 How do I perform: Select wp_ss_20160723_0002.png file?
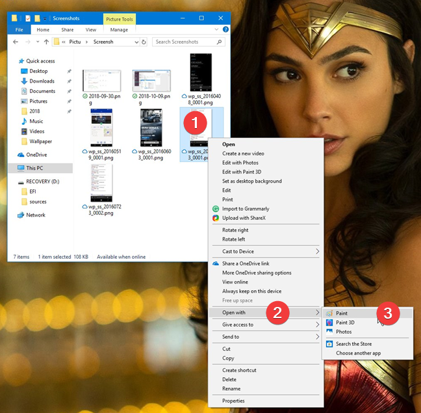[x=102, y=191]
